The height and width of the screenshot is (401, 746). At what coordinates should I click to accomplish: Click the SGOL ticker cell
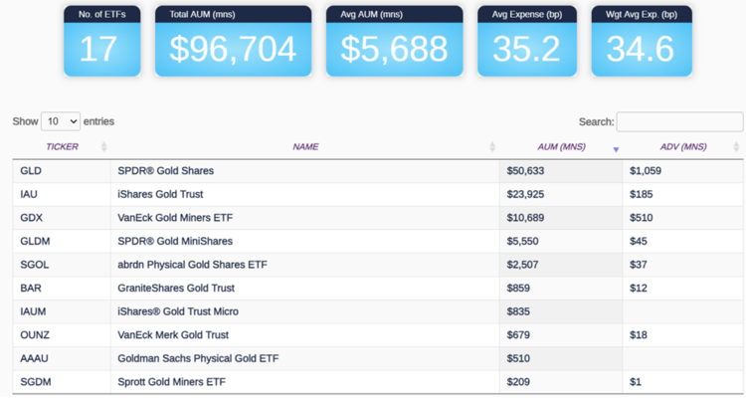click(33, 265)
